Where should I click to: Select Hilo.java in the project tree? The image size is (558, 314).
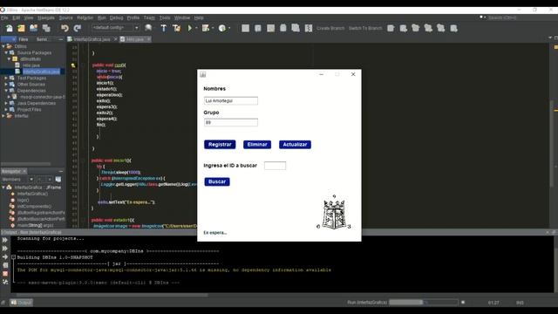pos(31,65)
